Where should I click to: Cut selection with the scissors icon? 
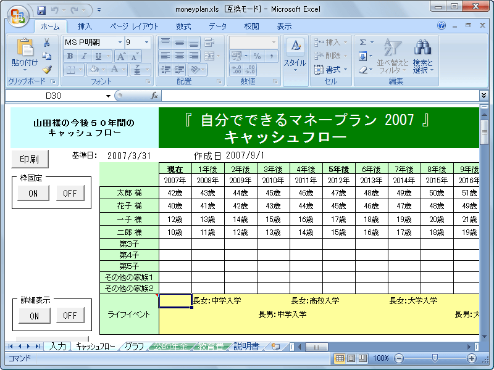pyautogui.click(x=47, y=43)
